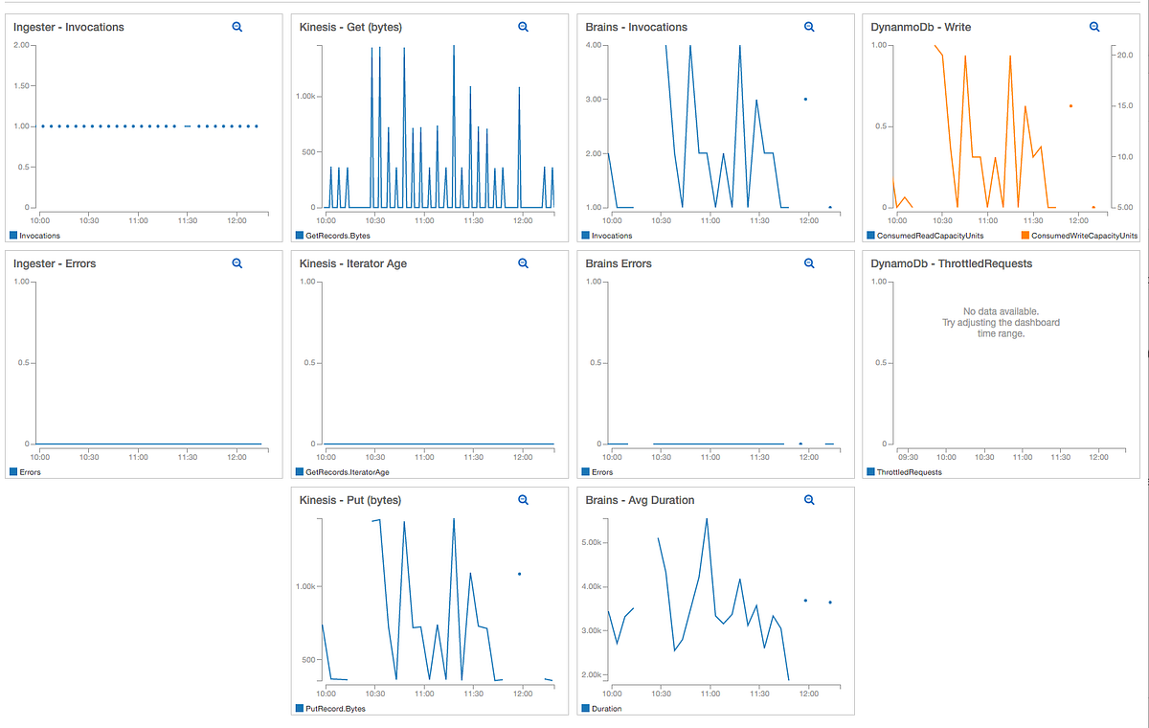Magnify the Brains - Avg Duration chart
Image resolution: width=1149 pixels, height=728 pixels.
tap(809, 500)
